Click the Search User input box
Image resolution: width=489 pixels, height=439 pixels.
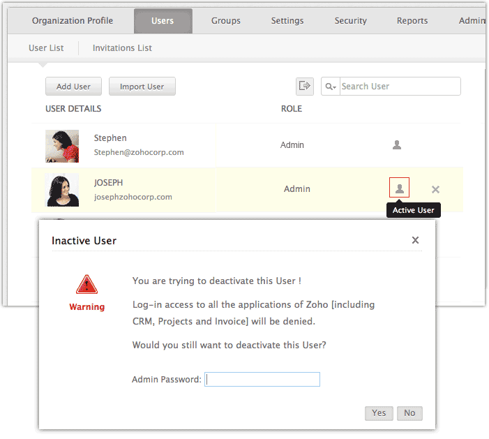click(x=399, y=87)
